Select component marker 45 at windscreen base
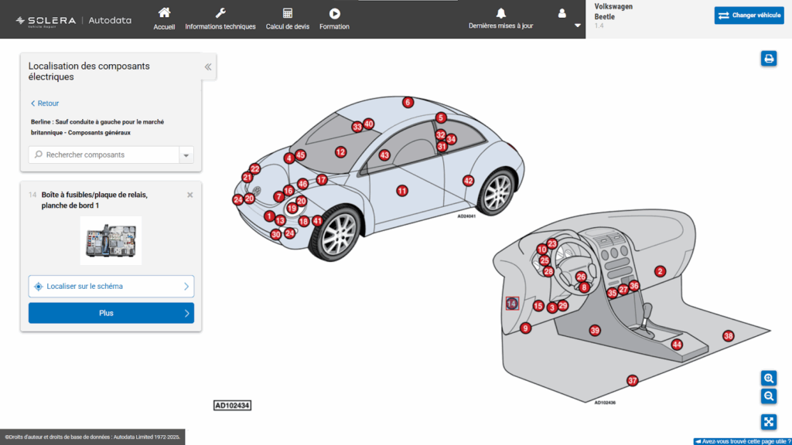Image resolution: width=792 pixels, height=445 pixels. click(301, 155)
